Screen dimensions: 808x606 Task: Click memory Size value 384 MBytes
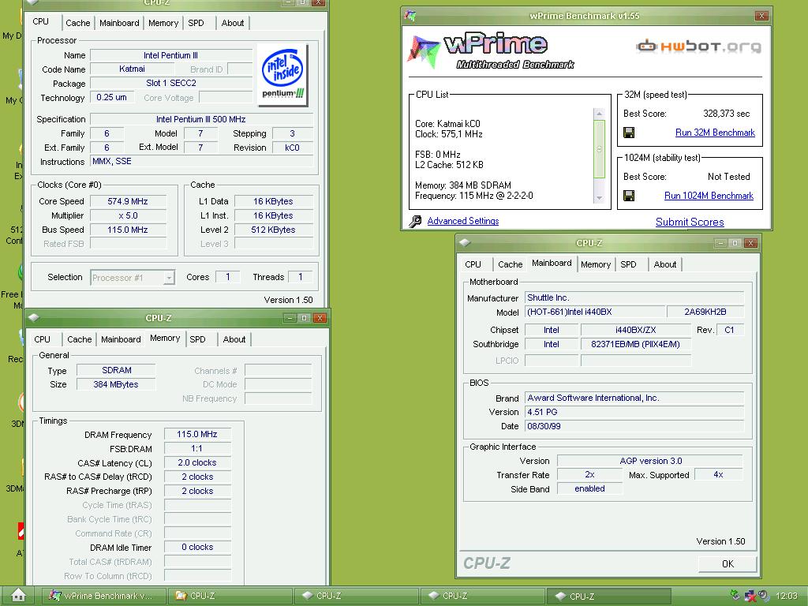(x=116, y=384)
